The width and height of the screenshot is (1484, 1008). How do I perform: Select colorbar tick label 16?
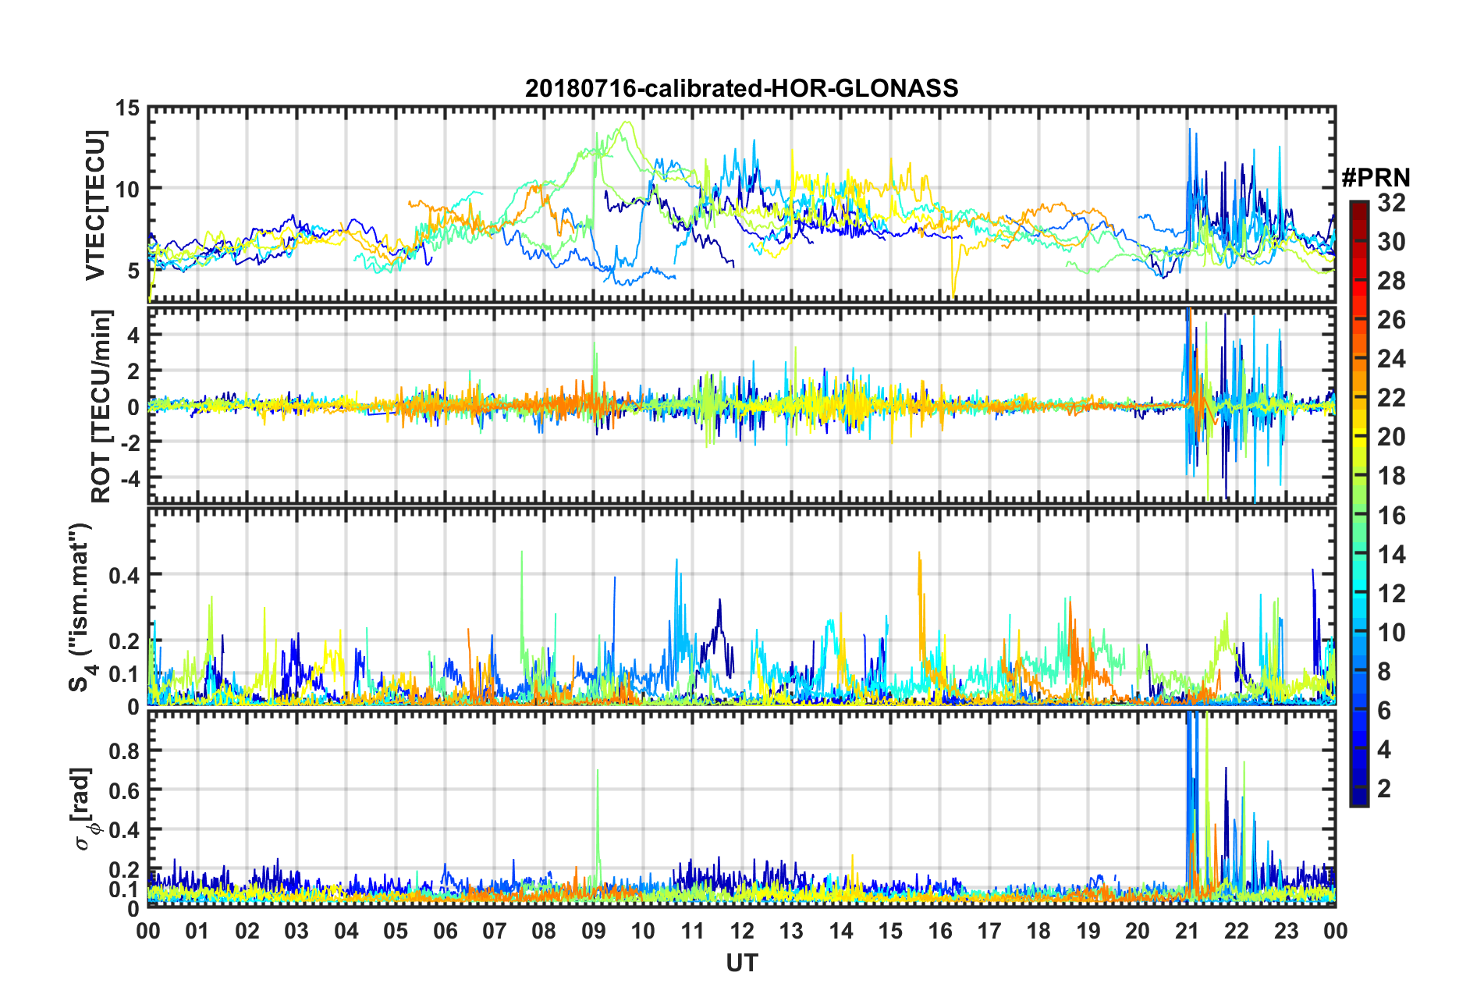point(1391,516)
